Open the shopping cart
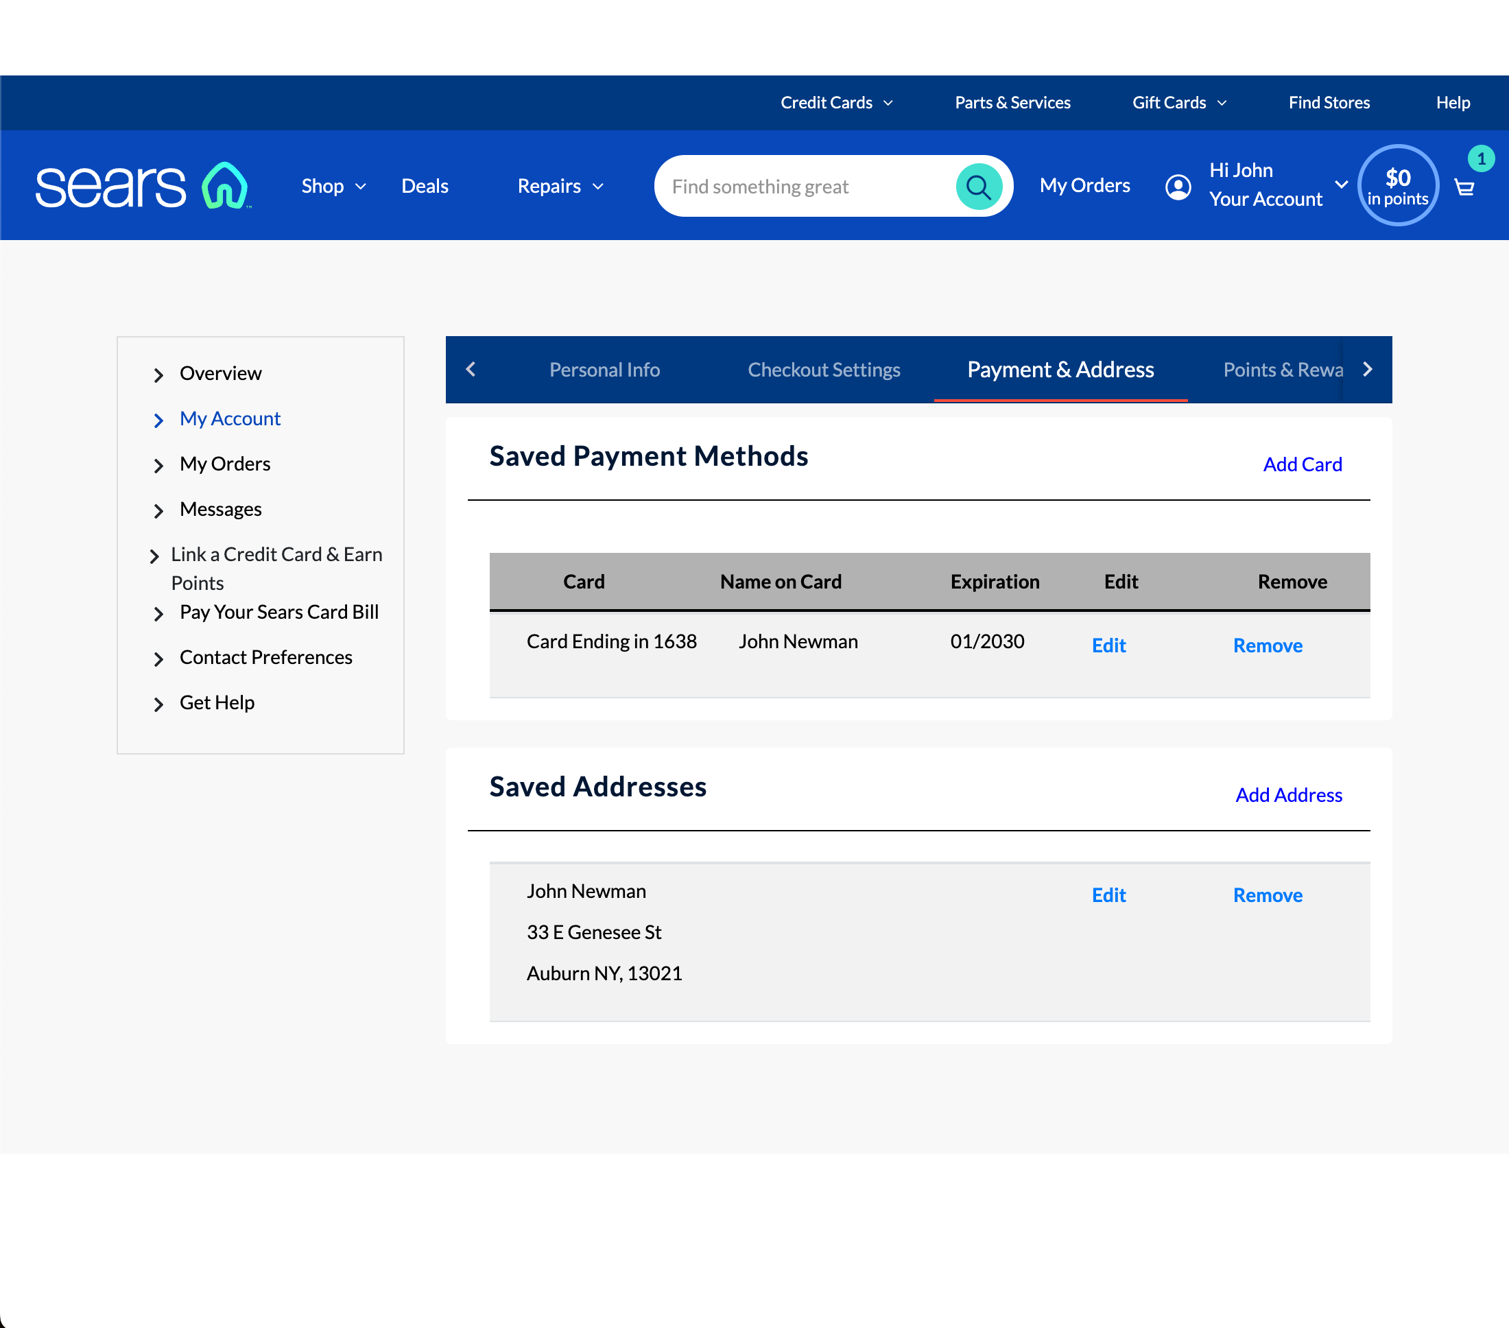This screenshot has height=1328, width=1509. pyautogui.click(x=1464, y=187)
